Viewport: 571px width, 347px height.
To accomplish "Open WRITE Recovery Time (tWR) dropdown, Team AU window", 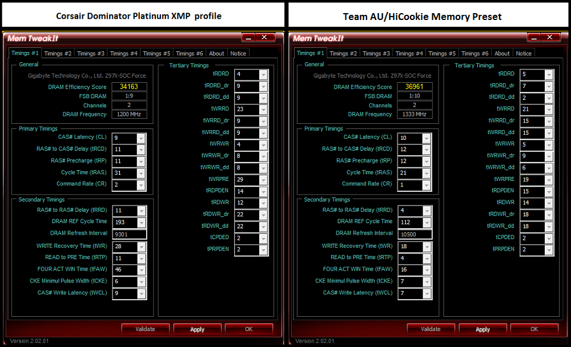I will click(x=427, y=247).
